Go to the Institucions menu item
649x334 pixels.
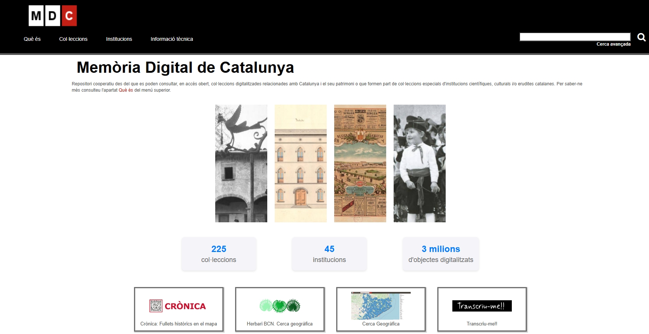coord(119,39)
